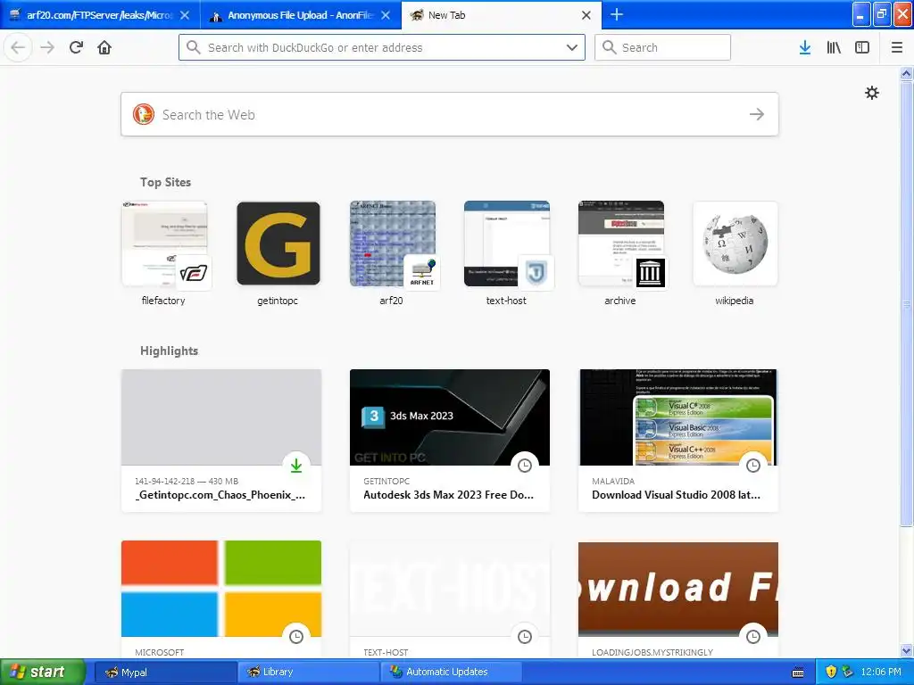Viewport: 914px width, 685px height.
Task: Click the toolbar Search field
Action: 663,47
